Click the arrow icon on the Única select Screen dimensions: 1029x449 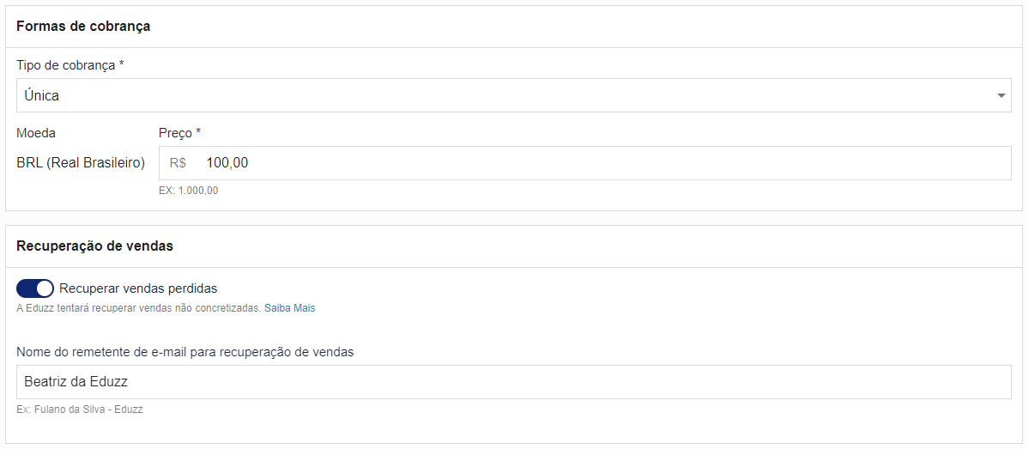1001,96
